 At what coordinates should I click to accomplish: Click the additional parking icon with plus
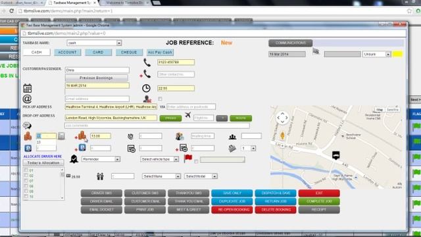pyautogui.click(x=81, y=147)
